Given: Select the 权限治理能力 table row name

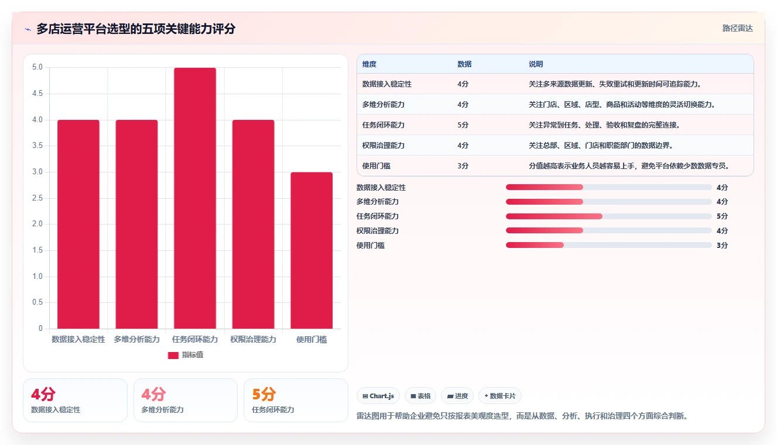Looking at the screenshot, I should coord(384,146).
